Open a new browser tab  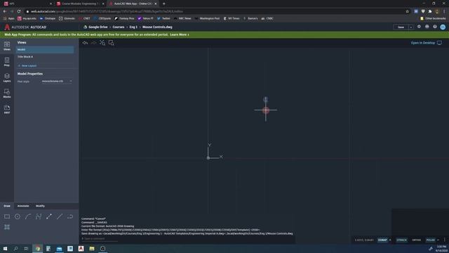163,4
